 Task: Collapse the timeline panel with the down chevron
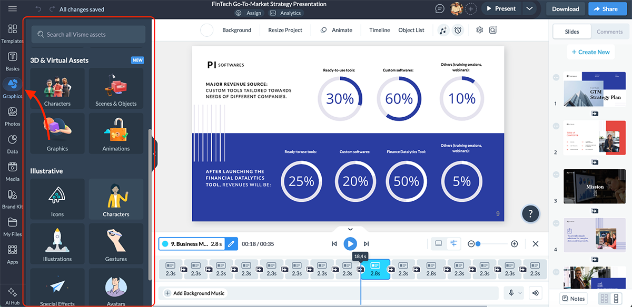350,229
